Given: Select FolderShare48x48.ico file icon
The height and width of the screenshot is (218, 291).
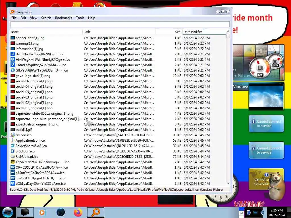Looking at the screenshot, I should [x=13, y=146].
